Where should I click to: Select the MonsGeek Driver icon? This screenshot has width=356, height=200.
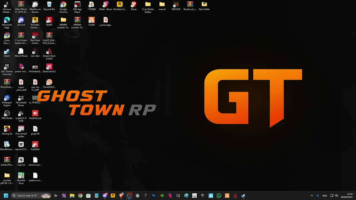tap(21, 101)
